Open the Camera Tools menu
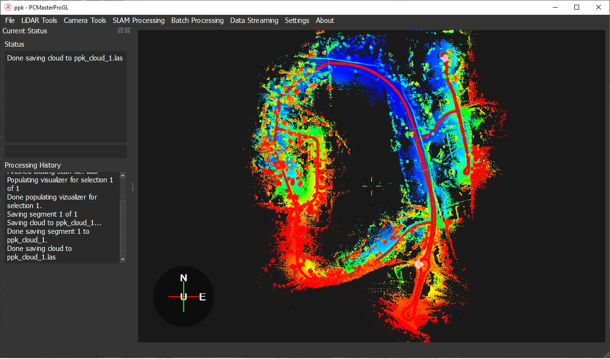 85,20
